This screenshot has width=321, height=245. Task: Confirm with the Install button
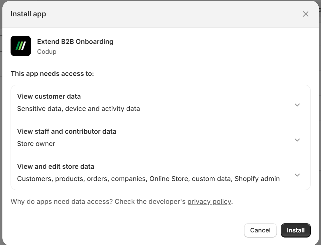(x=295, y=230)
